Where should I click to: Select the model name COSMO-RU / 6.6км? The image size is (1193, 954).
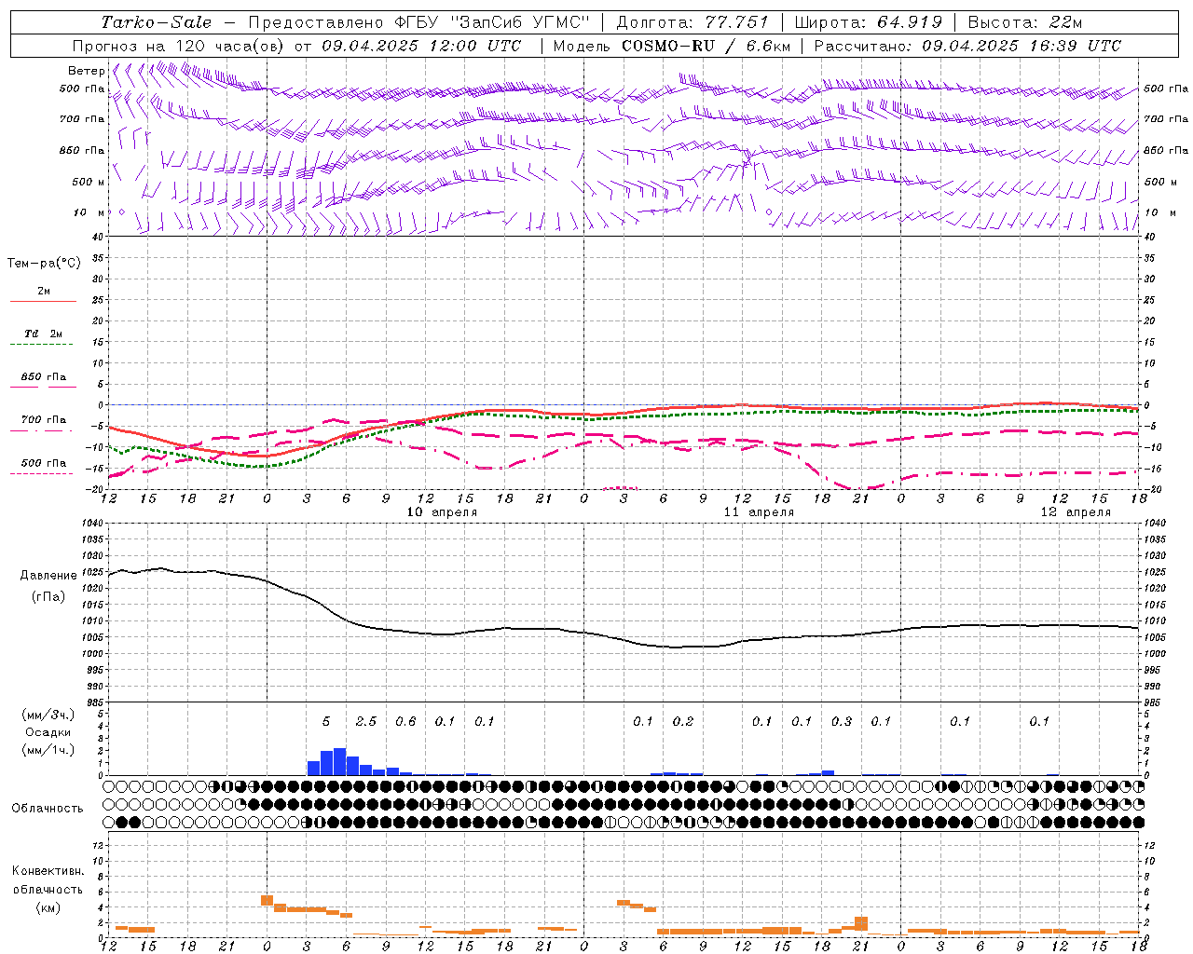pyautogui.click(x=706, y=46)
